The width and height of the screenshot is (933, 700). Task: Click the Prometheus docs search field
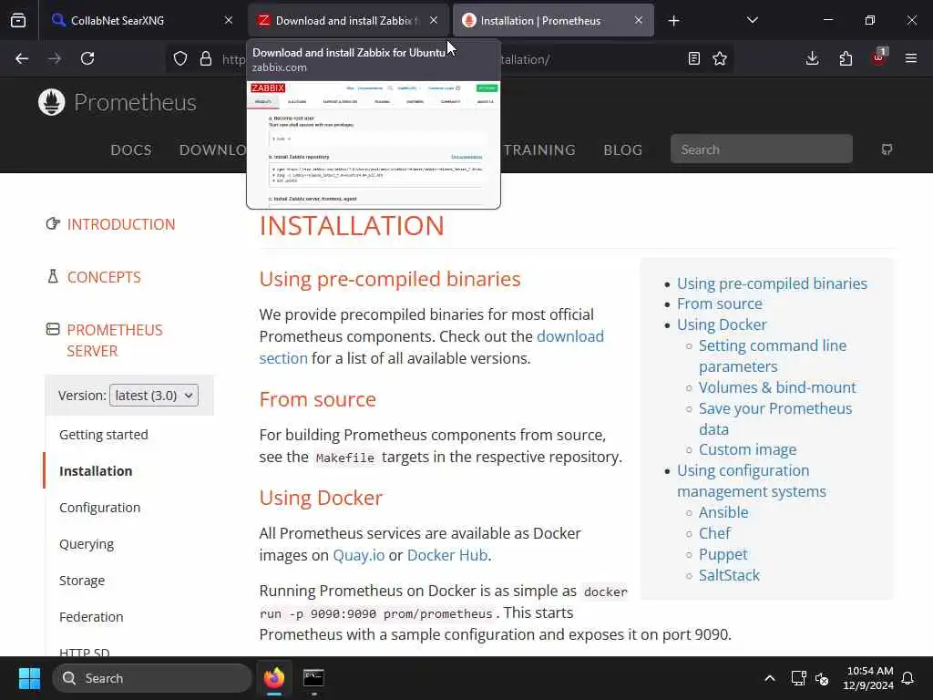tap(761, 149)
